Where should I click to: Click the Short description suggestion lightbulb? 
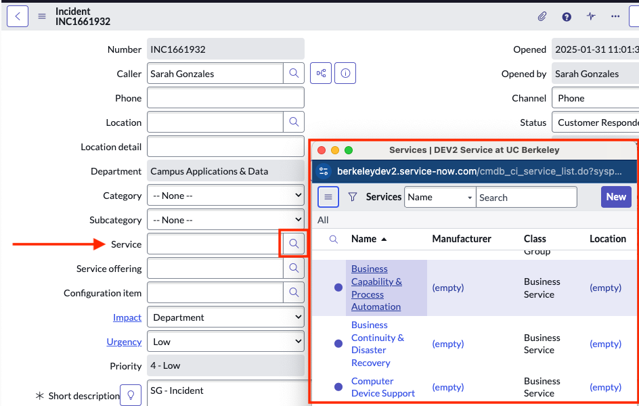click(x=131, y=395)
